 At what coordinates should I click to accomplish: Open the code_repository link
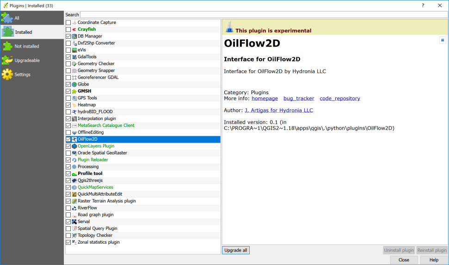[339, 98]
